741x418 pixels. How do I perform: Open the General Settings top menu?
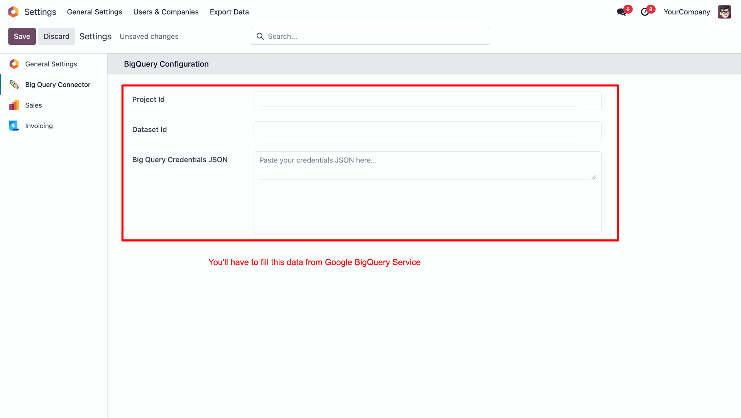94,12
